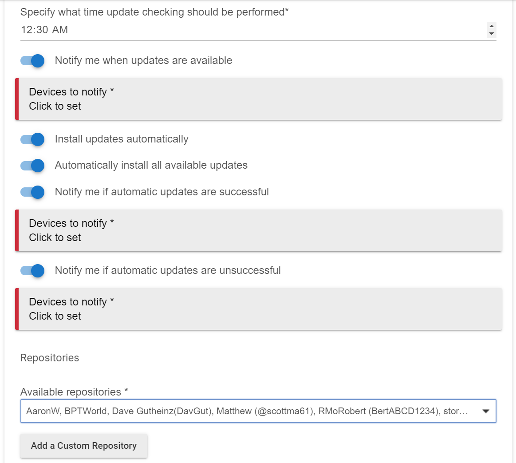This screenshot has width=516, height=463.
Task: Click the time stepper up arrow
Action: click(491, 26)
